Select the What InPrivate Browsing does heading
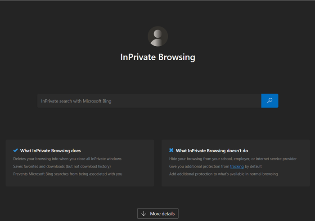This screenshot has height=221, width=315. (50, 150)
